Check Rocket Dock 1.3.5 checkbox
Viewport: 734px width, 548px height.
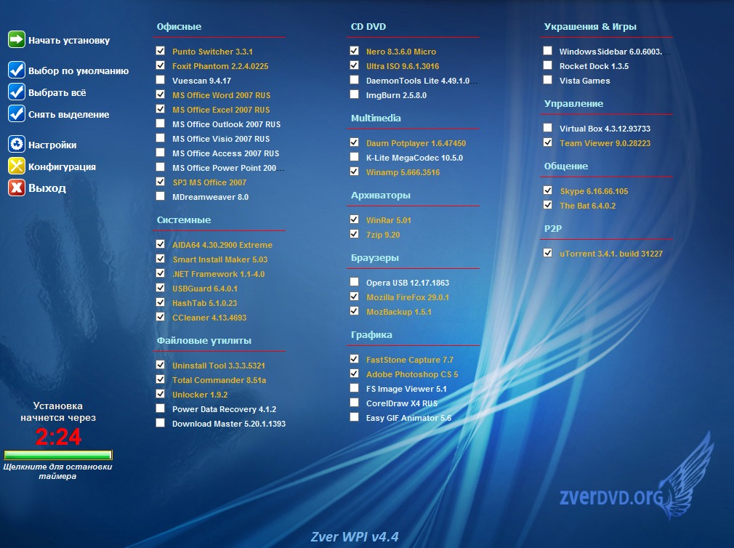click(547, 65)
